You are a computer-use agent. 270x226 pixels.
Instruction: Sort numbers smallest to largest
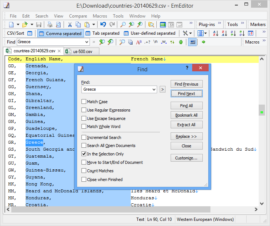233,33
